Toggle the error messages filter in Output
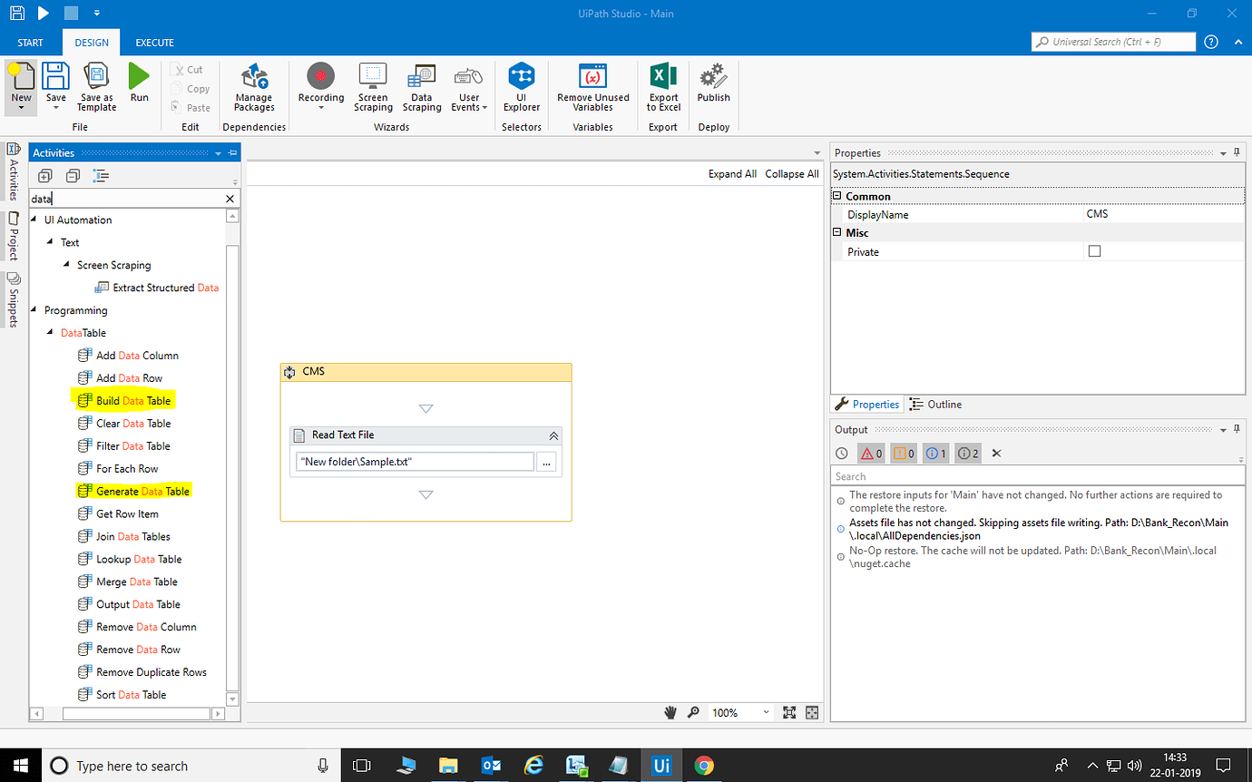Screen dimensions: 1252x782 871,454
